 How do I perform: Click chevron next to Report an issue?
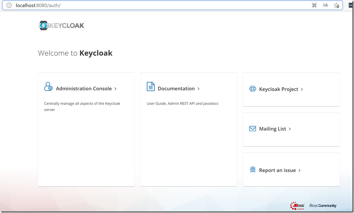pyautogui.click(x=300, y=170)
